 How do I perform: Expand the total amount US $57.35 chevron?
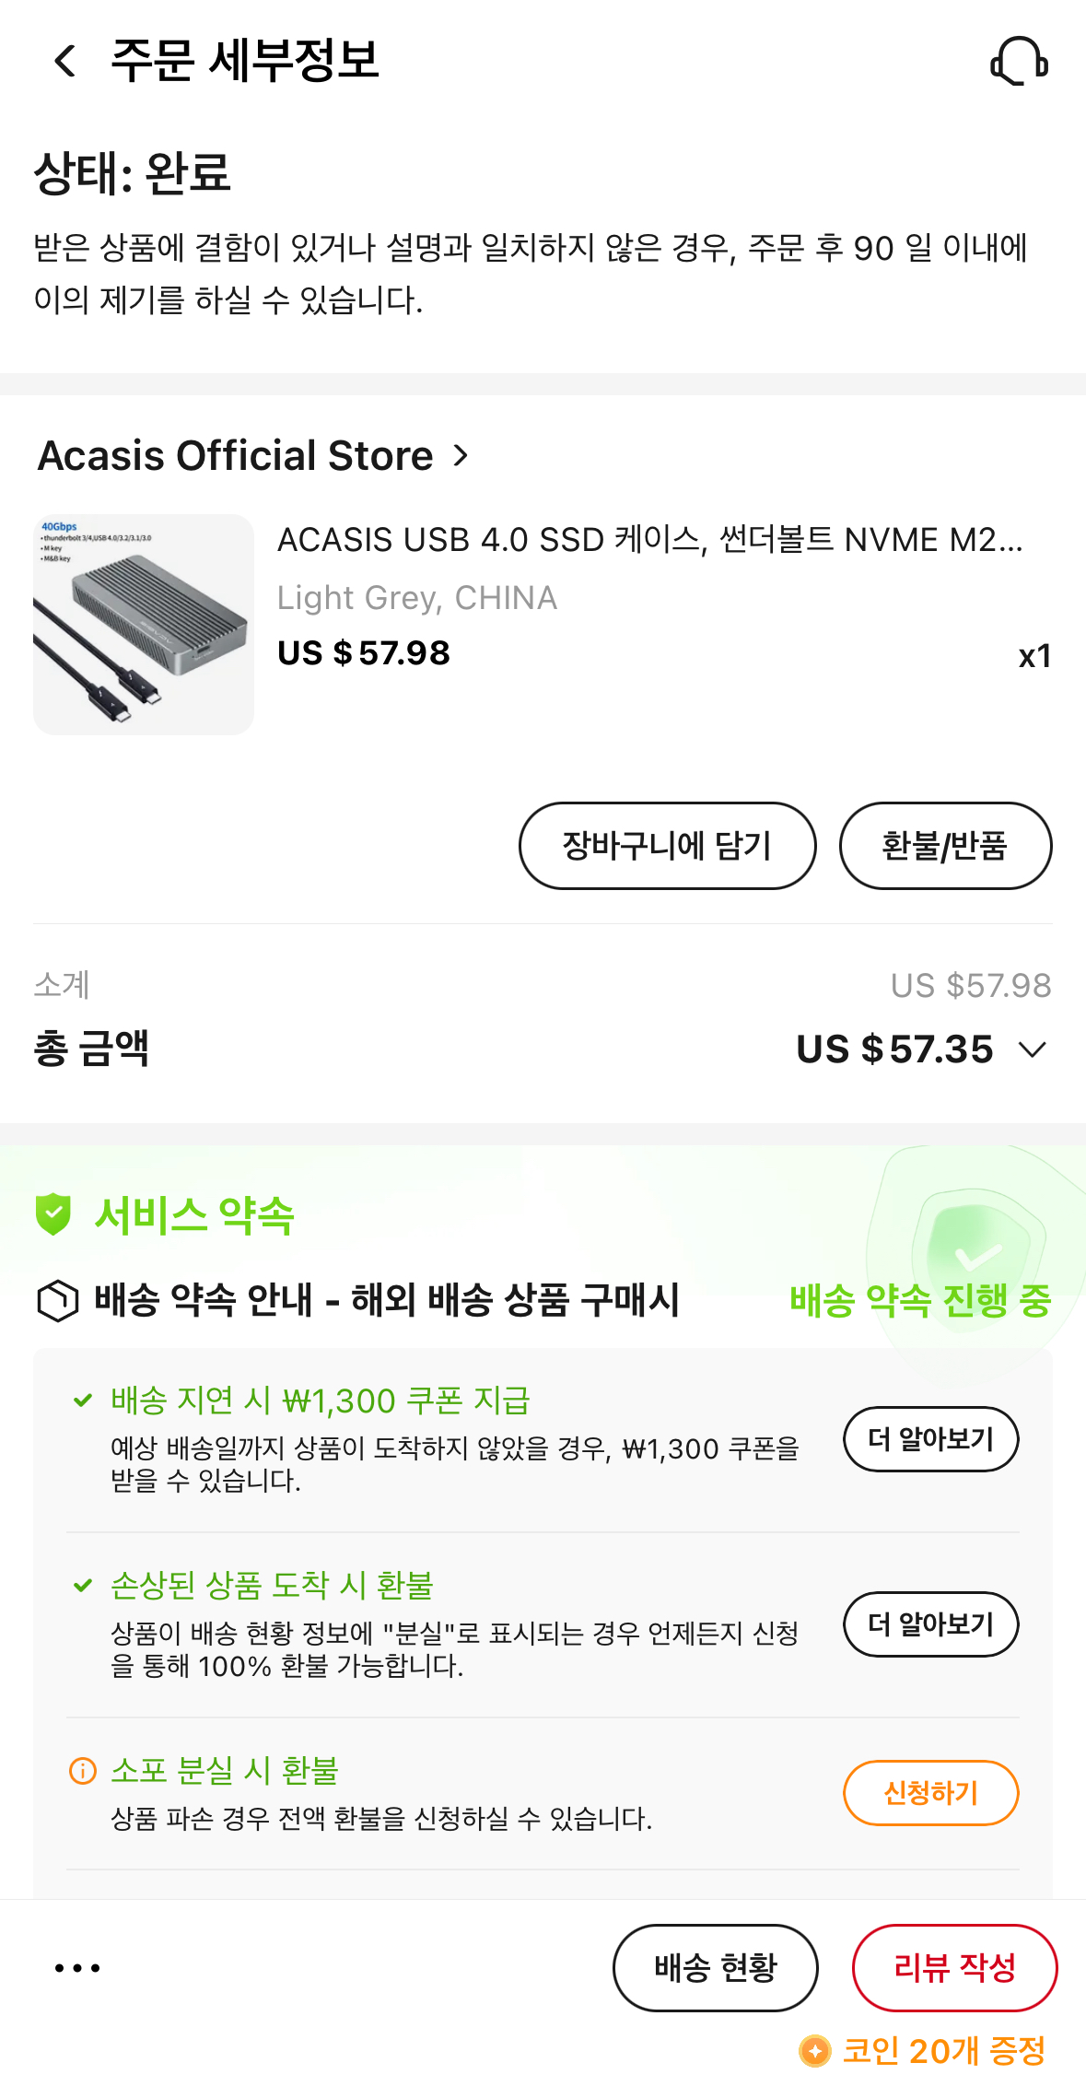(x=1033, y=1049)
